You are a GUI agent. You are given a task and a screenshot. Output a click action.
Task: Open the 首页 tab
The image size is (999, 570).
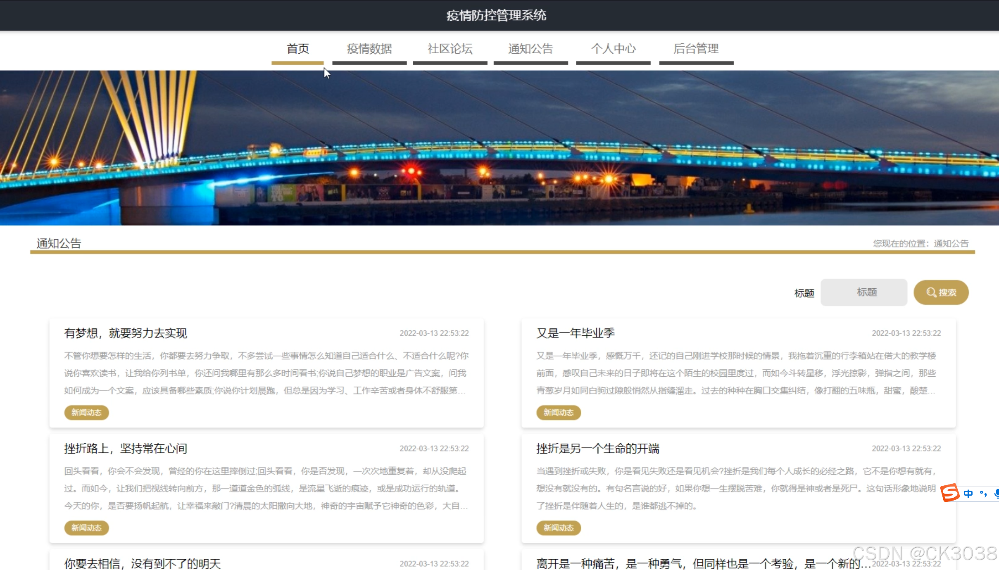pyautogui.click(x=297, y=49)
